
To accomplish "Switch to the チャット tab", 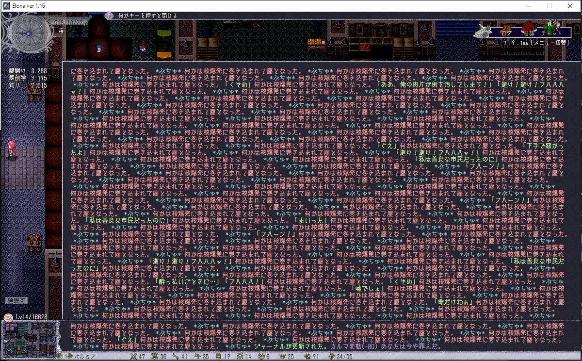I will coord(550,30).
